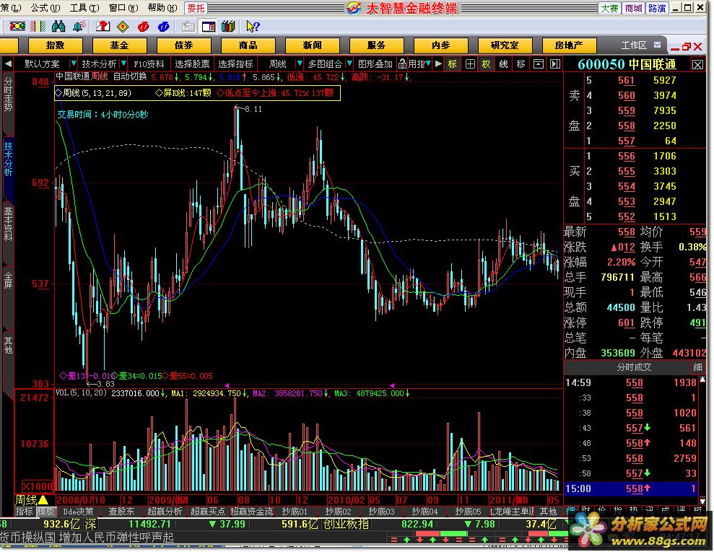Viewport: 714px width, 552px height.
Task: Click the blue circular W icon
Action: (x=164, y=27)
